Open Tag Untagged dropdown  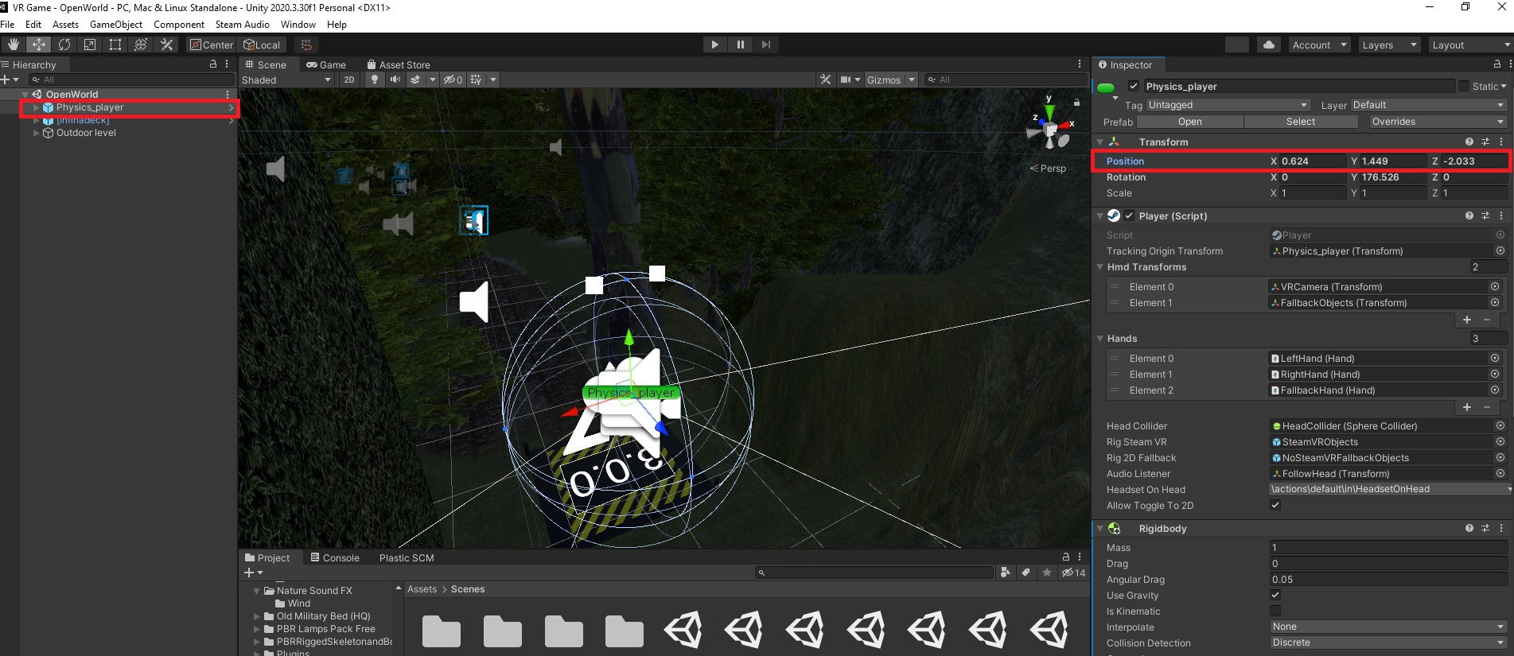1228,105
